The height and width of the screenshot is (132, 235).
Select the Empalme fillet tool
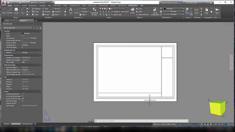[56, 11]
